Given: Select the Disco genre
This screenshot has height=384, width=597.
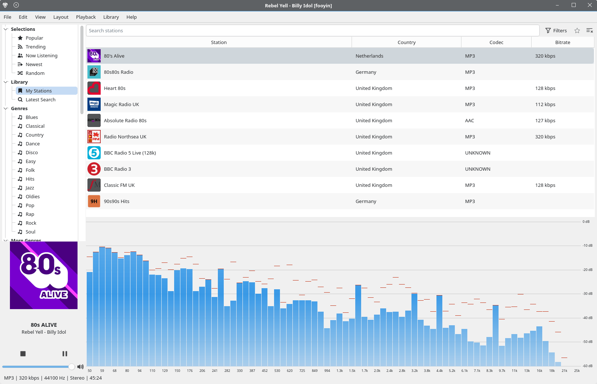Looking at the screenshot, I should coord(32,152).
